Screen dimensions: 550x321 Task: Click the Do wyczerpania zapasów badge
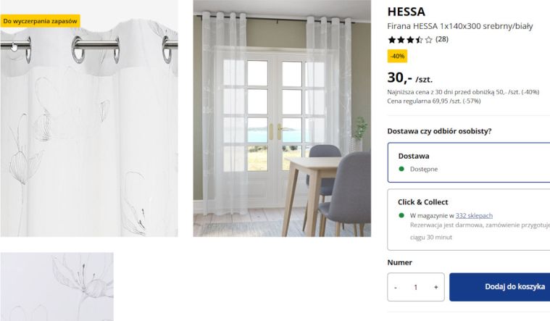40,21
